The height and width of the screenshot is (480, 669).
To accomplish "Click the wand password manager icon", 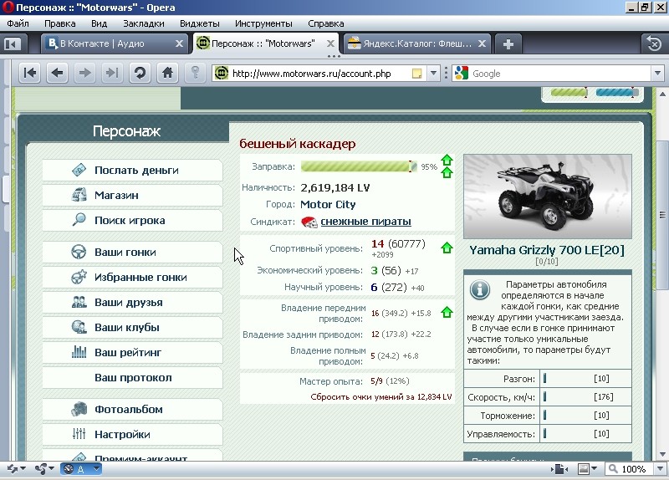I will 196,74.
